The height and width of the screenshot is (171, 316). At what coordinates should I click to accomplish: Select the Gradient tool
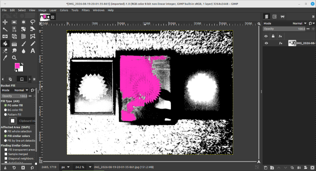click(14, 44)
